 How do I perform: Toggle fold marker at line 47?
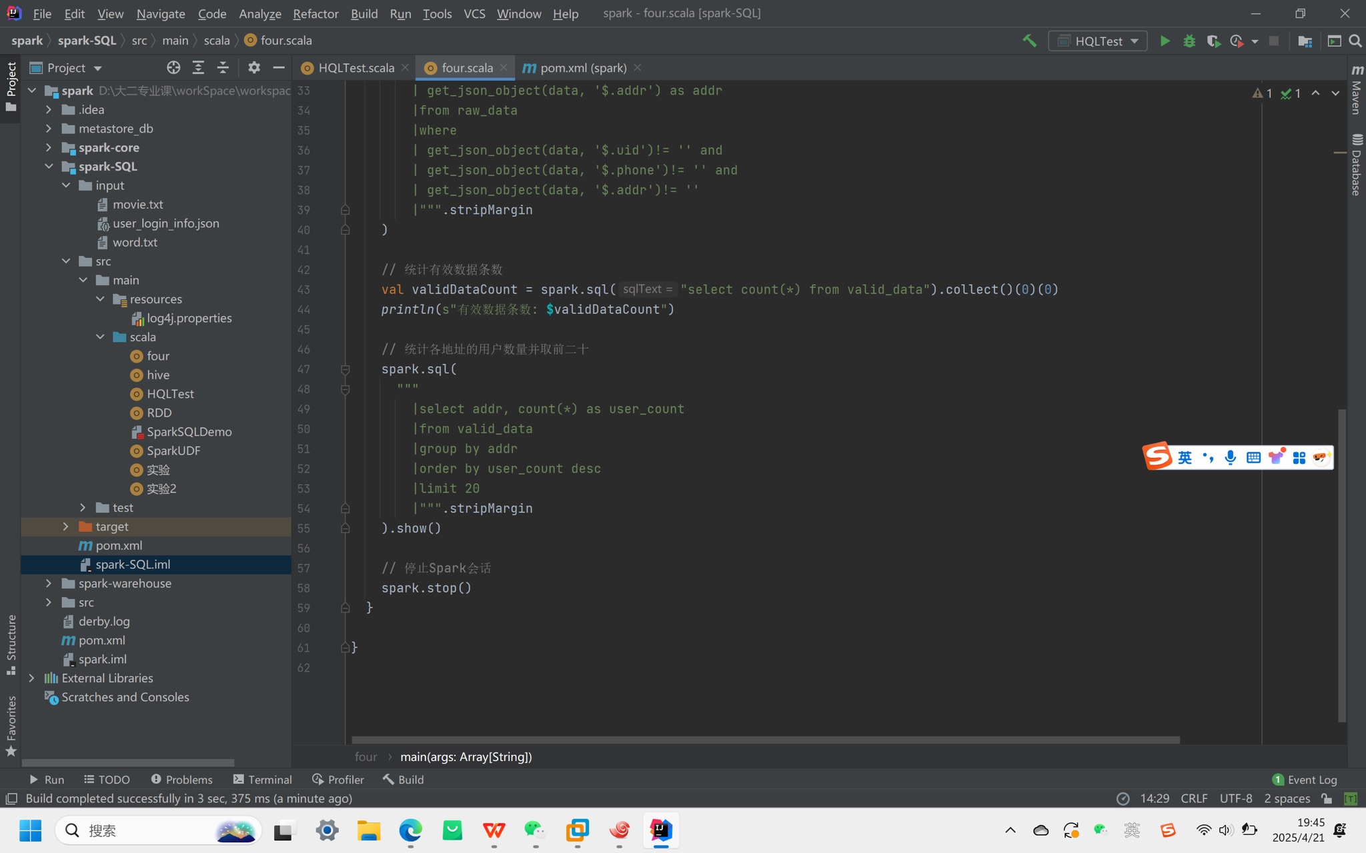[x=345, y=369]
